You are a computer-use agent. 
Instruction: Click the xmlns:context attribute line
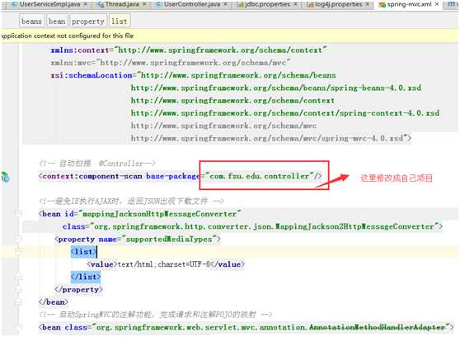pyautogui.click(x=189, y=50)
